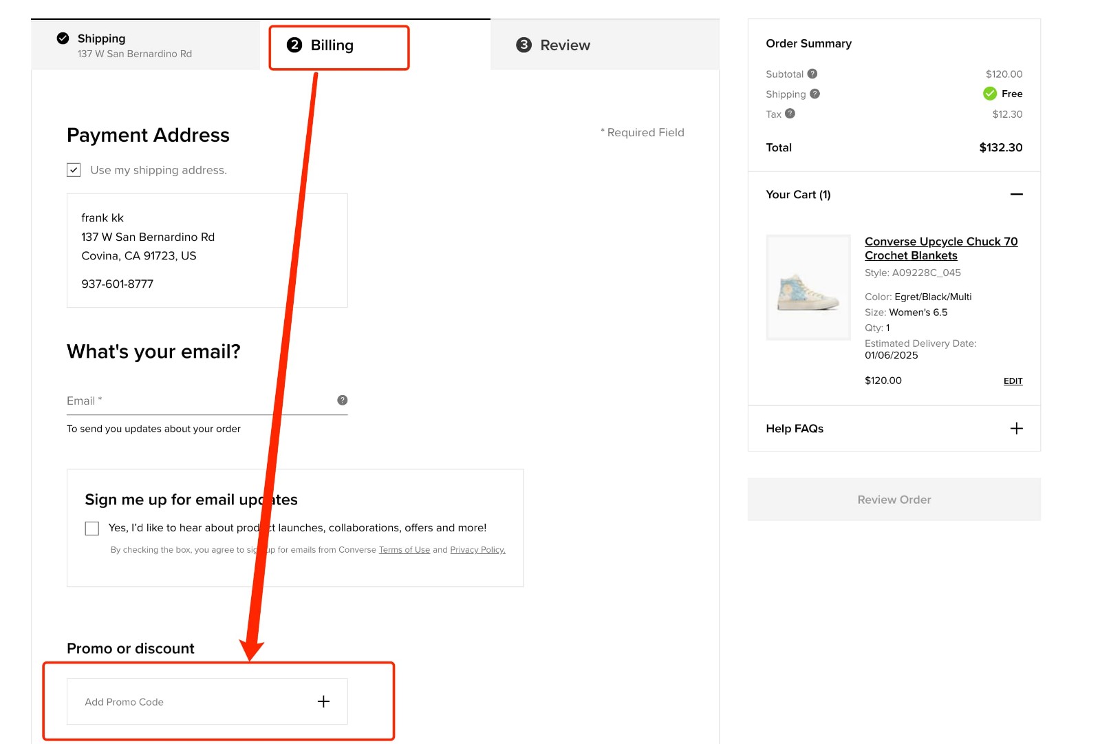The width and height of the screenshot is (1100, 744).
Task: Expand Add Promo Code with plus icon
Action: (x=323, y=701)
